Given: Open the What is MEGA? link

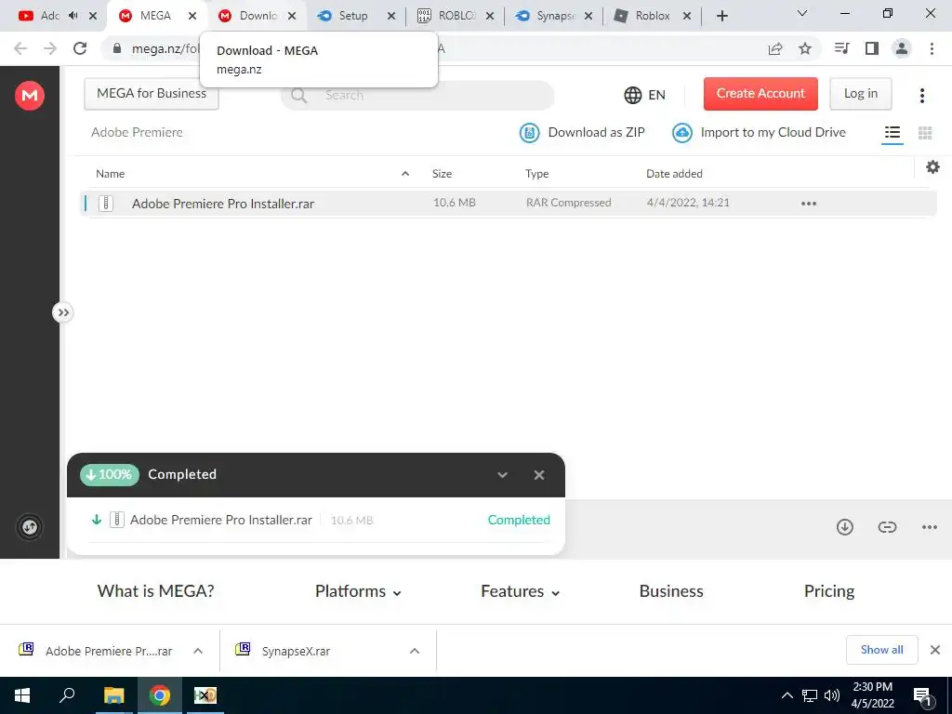Looking at the screenshot, I should (x=155, y=590).
